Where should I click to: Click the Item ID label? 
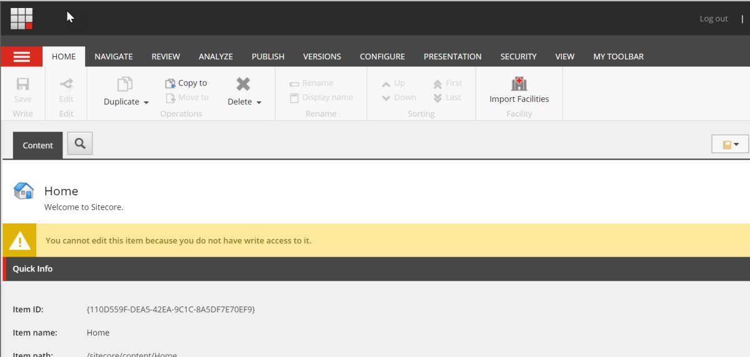28,309
